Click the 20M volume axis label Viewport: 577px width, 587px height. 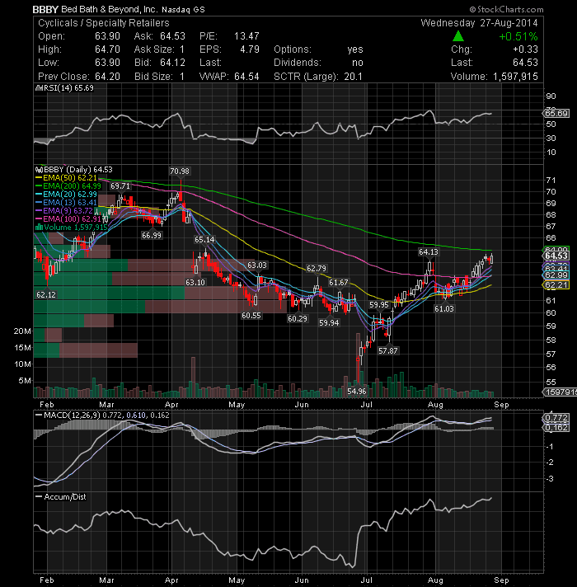pyautogui.click(x=22, y=331)
